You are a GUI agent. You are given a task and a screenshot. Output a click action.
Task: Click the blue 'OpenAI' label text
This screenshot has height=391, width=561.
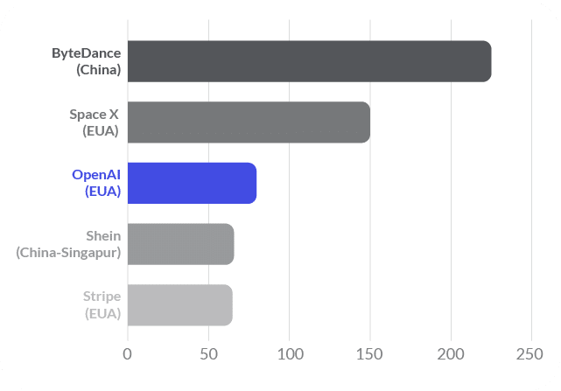pos(95,175)
